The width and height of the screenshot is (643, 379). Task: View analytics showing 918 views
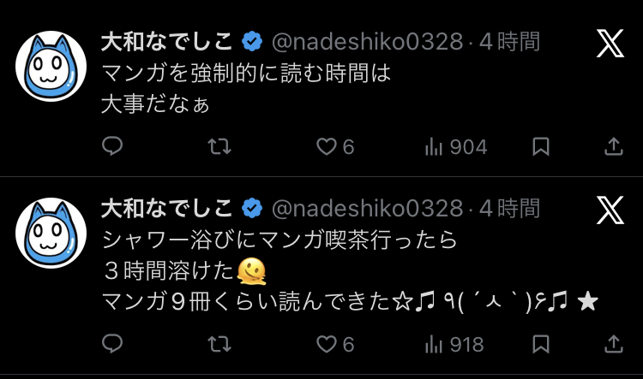click(455, 344)
